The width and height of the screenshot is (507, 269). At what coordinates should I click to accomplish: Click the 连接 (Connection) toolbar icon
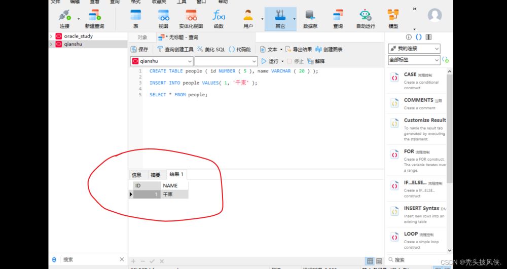[64, 19]
